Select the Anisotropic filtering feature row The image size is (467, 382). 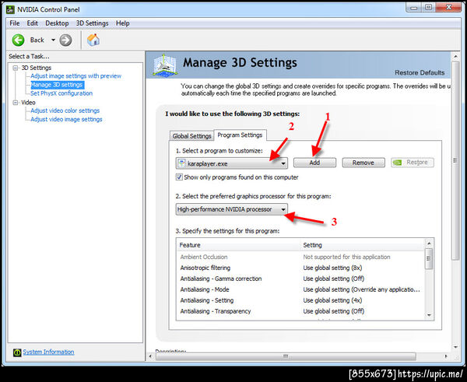[x=300, y=268]
